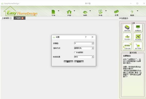Switch to the 户型图 tab
146x99 pixels.
click(18, 18)
